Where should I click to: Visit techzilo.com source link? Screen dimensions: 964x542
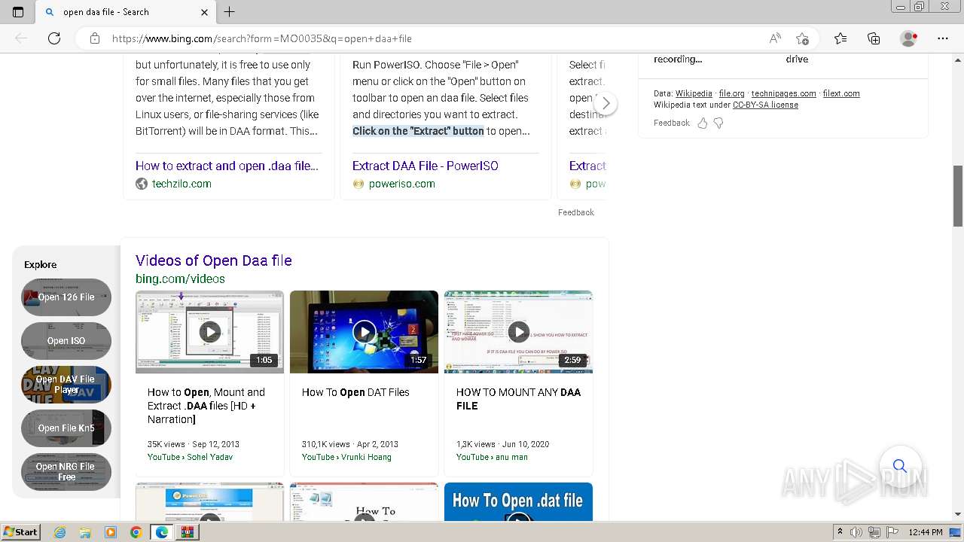click(182, 184)
